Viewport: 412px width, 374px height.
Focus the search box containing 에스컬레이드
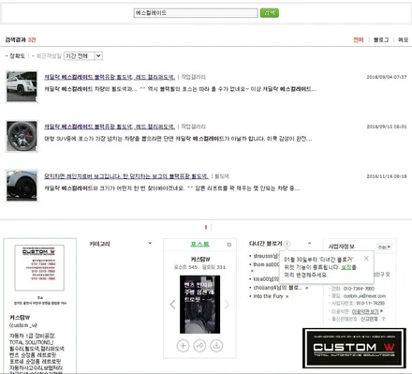(x=196, y=13)
